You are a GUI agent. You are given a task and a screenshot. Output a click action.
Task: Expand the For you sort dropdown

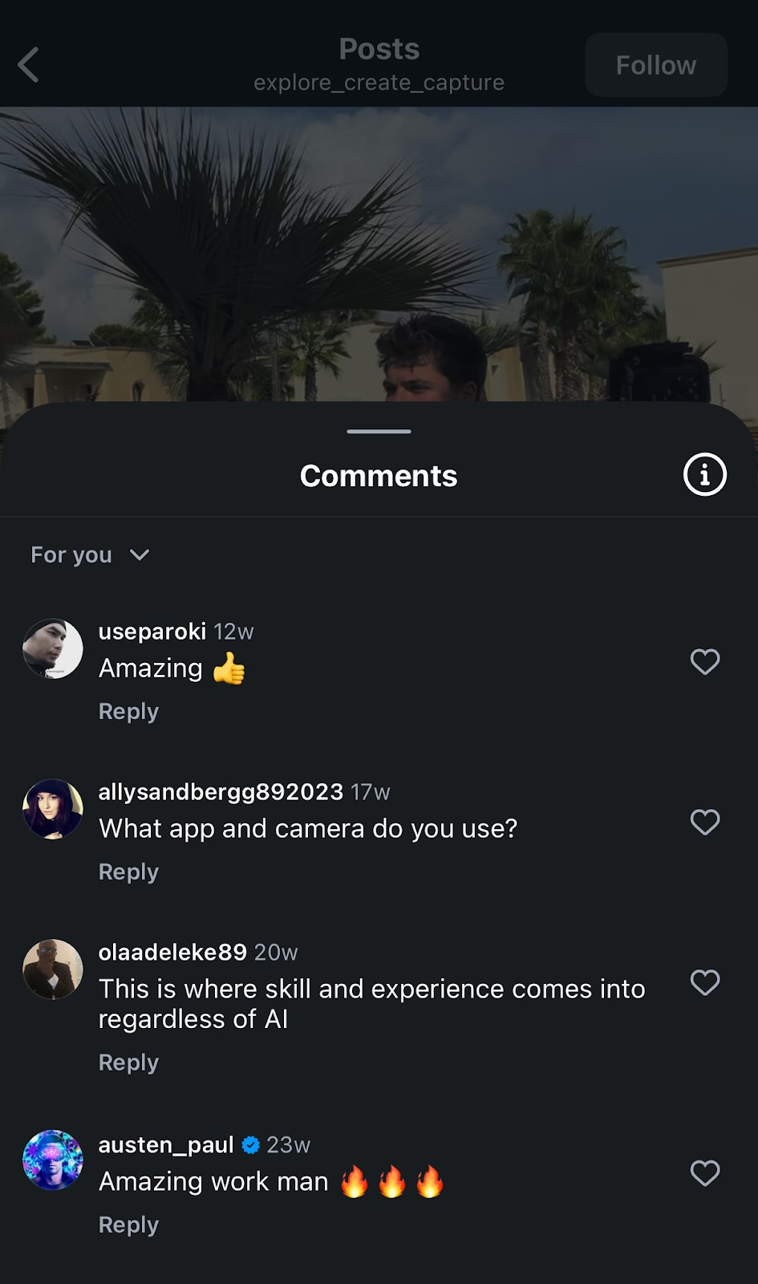(x=90, y=555)
